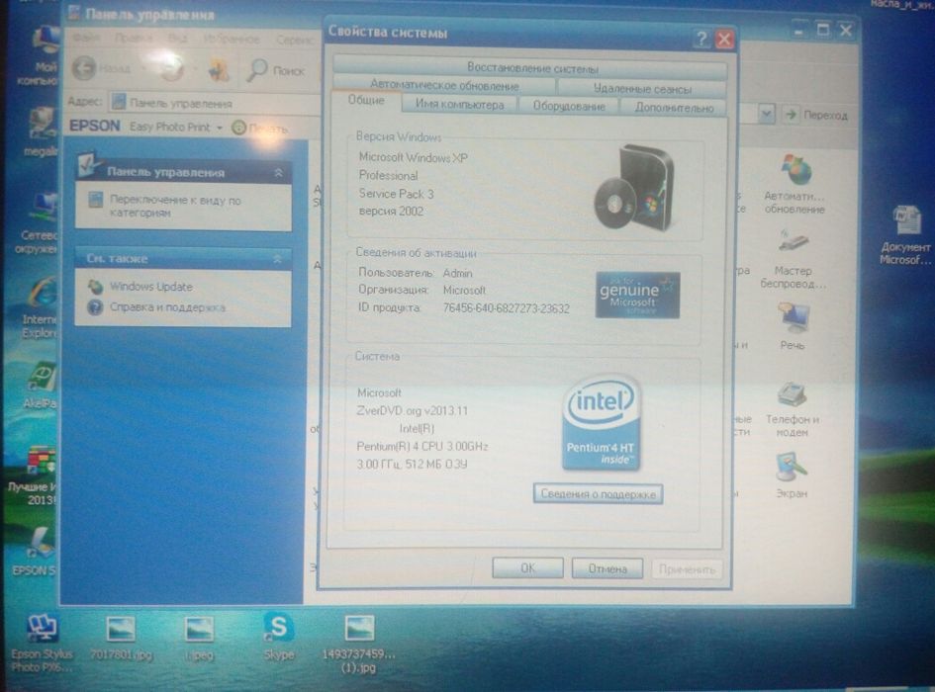Click the EPSON toolbar logo
The width and height of the screenshot is (935, 692).
tap(95, 126)
